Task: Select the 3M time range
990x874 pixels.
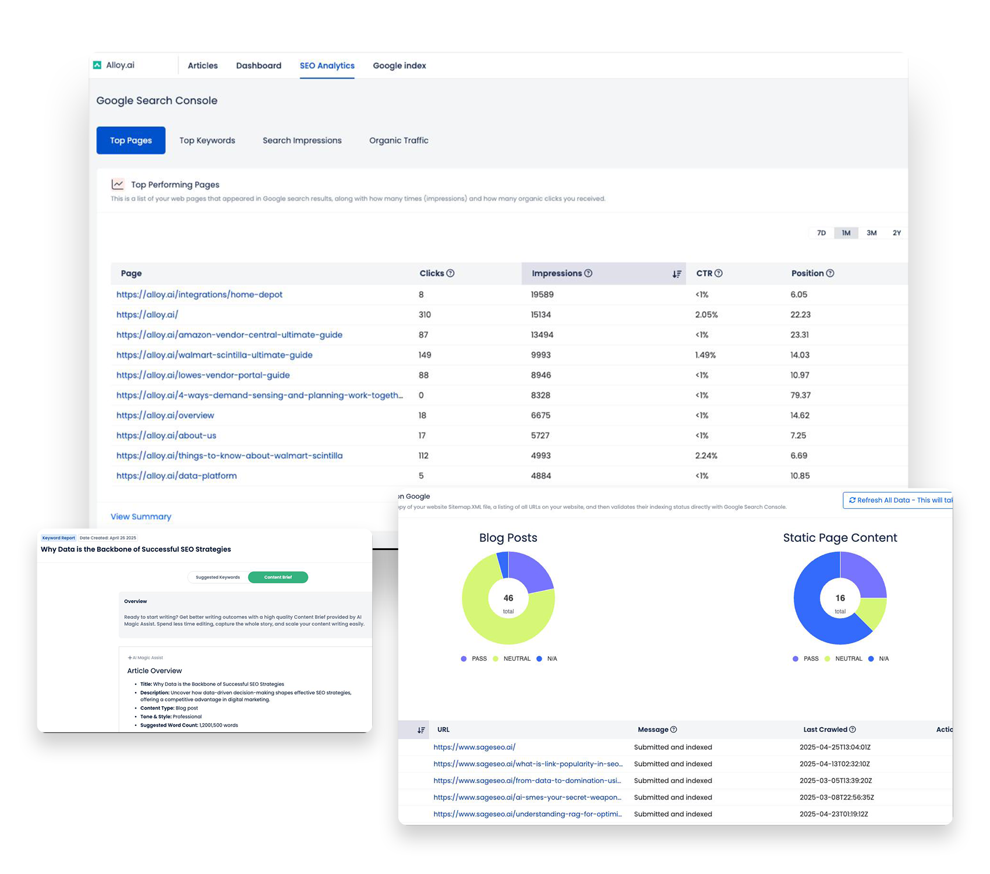Action: coord(871,233)
